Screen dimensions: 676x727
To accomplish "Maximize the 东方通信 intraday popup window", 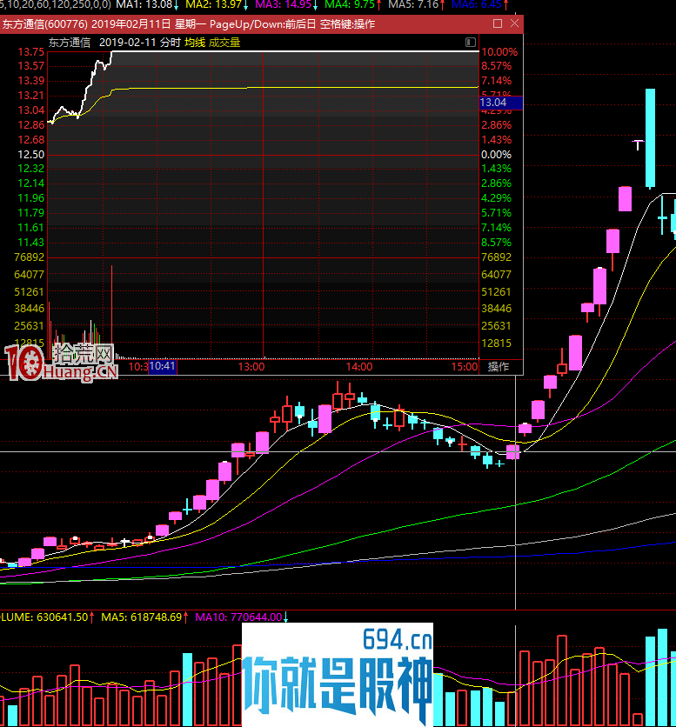I will coord(498,23).
